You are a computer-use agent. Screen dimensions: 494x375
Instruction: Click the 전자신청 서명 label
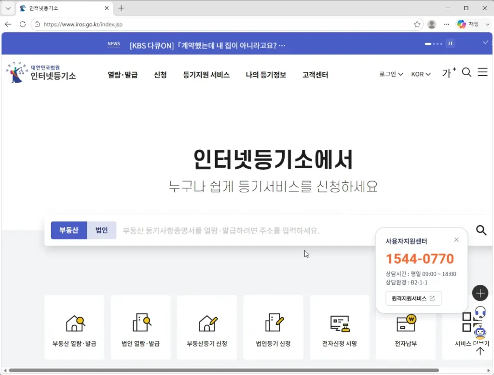[340, 344]
